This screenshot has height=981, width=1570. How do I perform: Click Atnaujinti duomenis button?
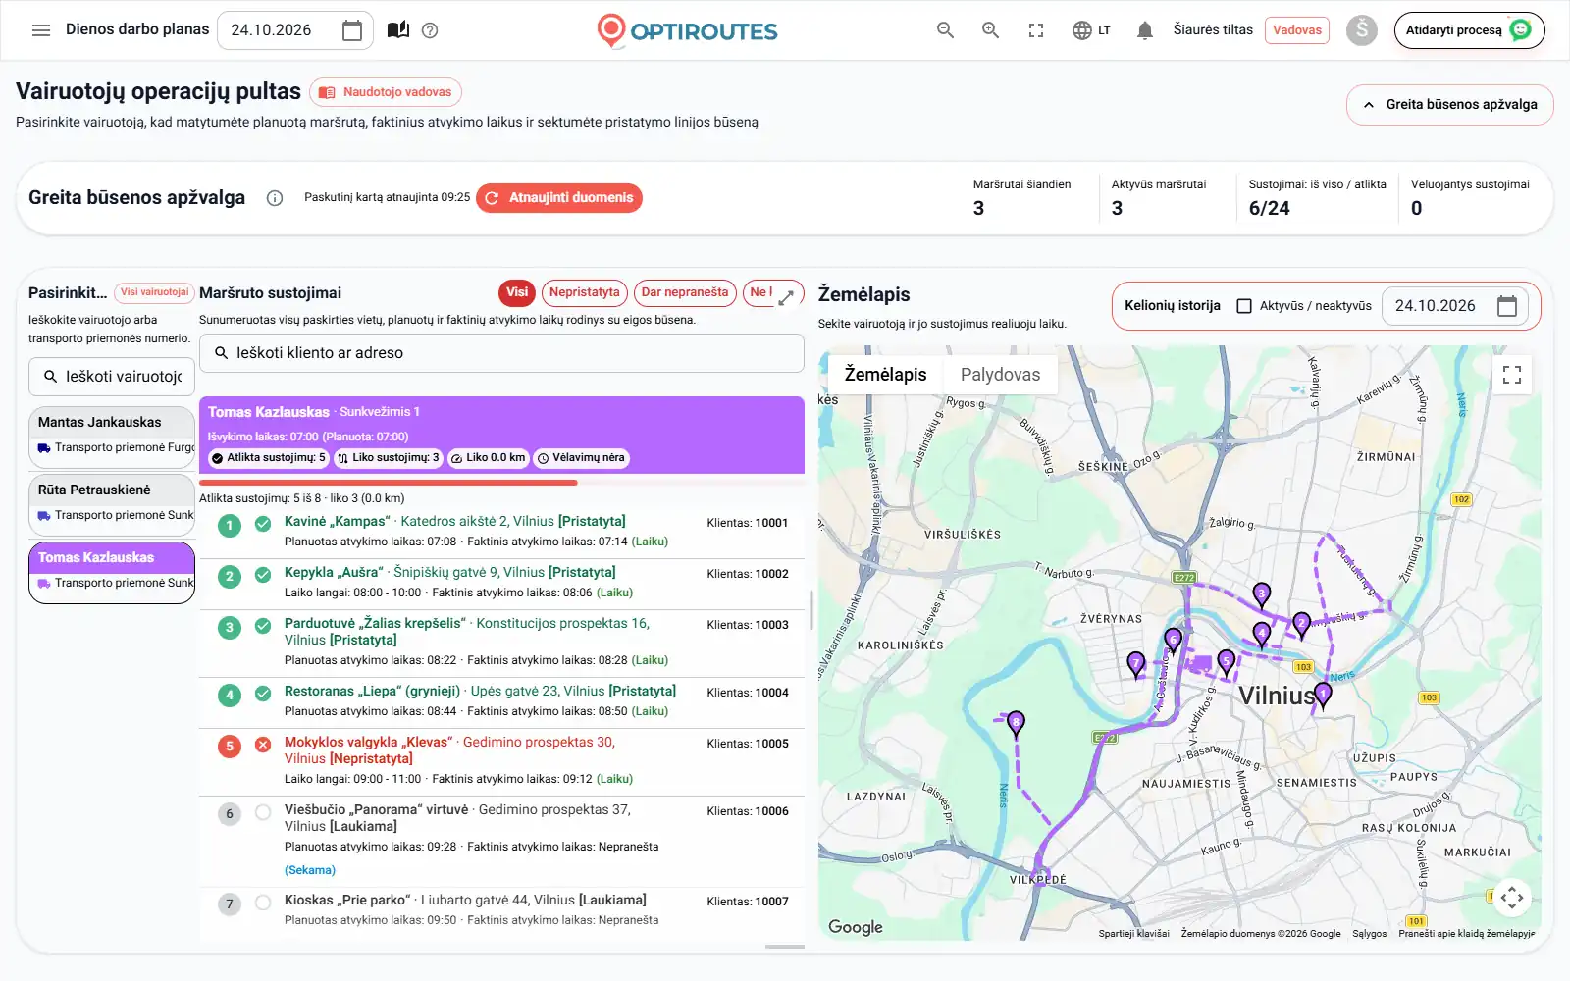[559, 198]
